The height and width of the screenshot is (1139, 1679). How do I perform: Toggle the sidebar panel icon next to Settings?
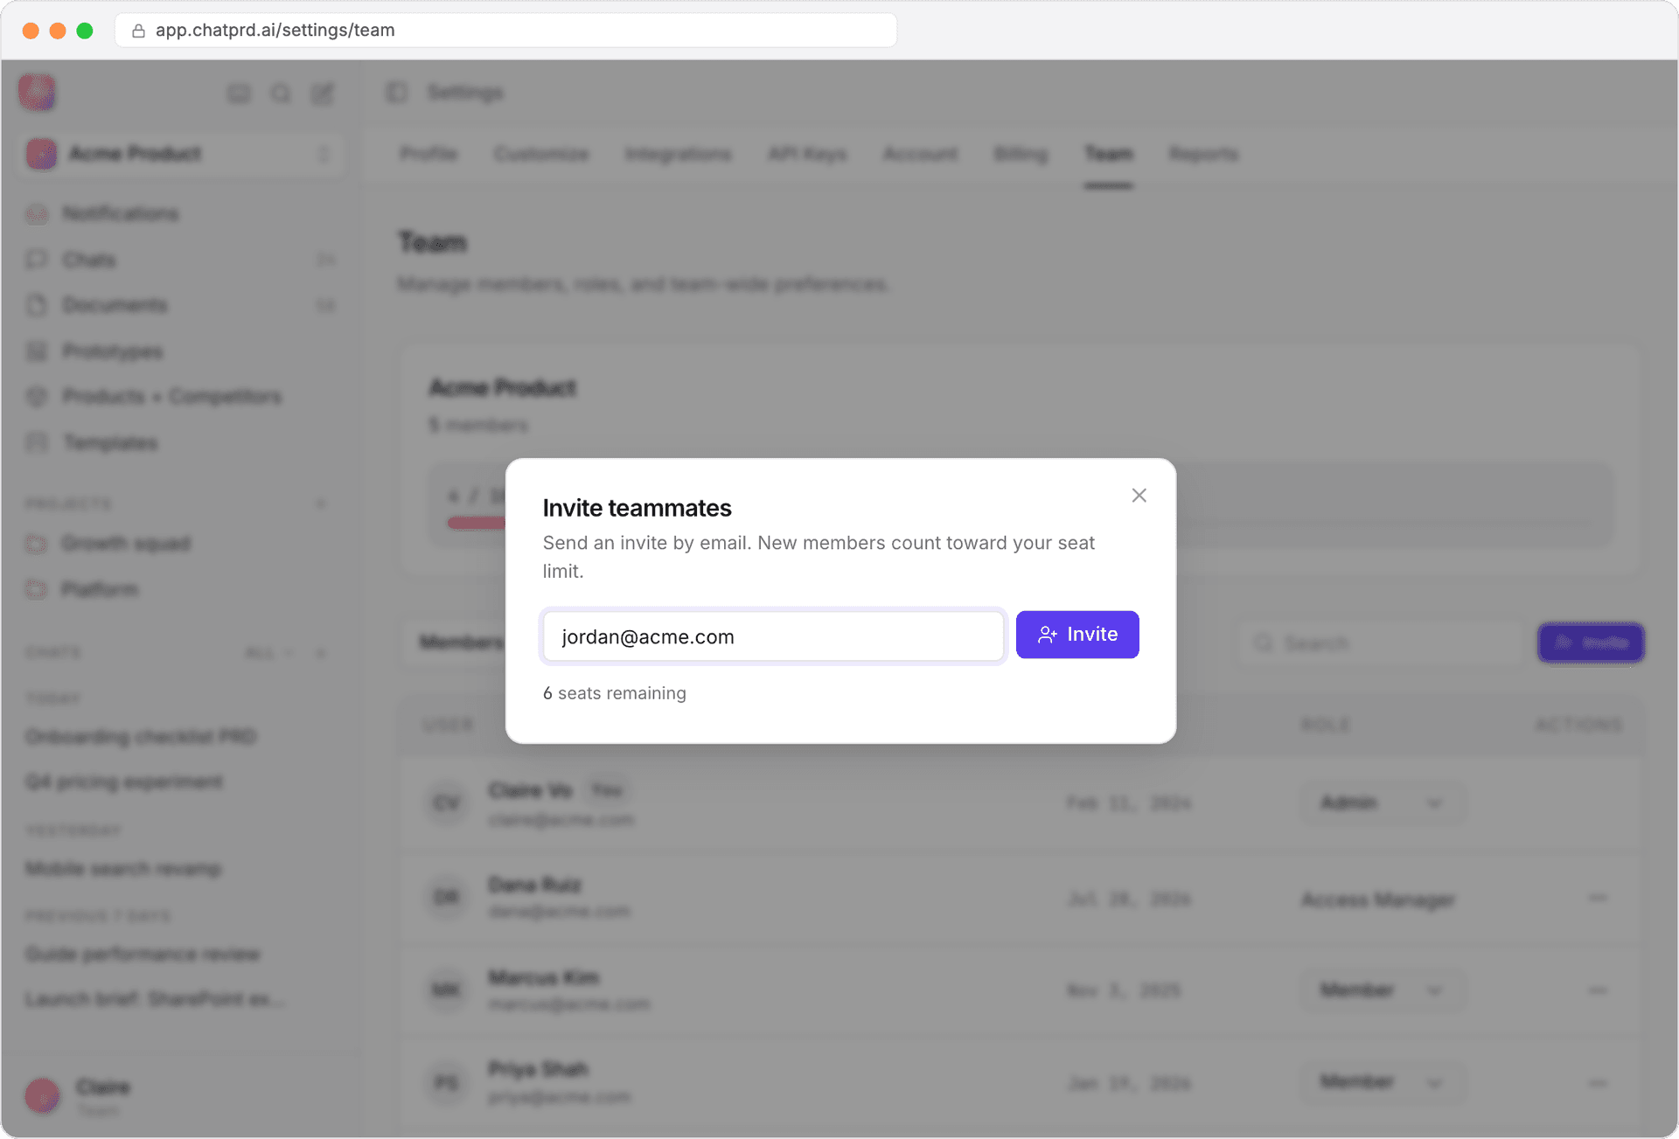(x=397, y=93)
